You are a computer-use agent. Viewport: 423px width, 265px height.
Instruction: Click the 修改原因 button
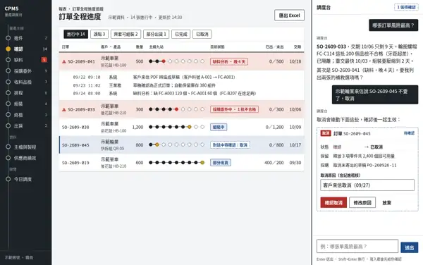(362, 202)
